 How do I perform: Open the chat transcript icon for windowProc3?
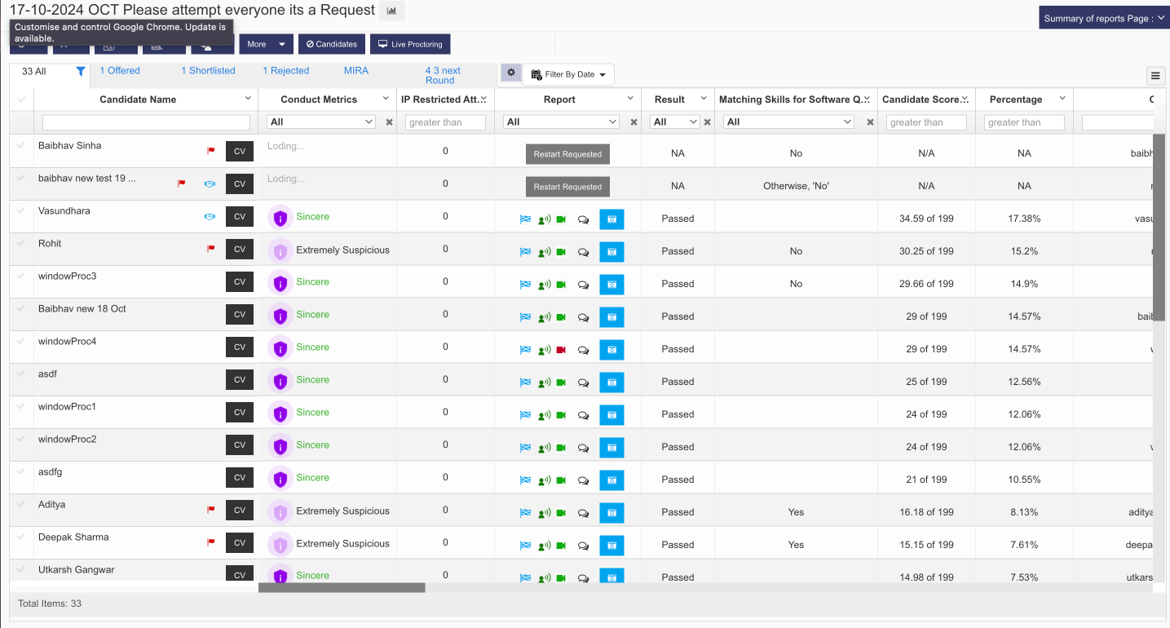[583, 285]
